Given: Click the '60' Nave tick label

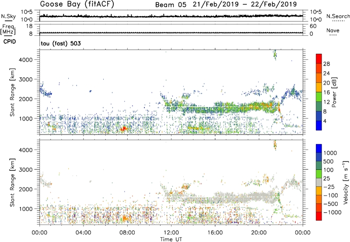Looking at the screenshot, I should pyautogui.click(x=313, y=26).
